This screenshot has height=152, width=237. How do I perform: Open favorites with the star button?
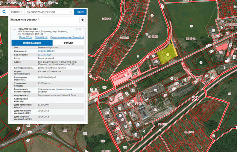pyautogui.click(x=82, y=20)
